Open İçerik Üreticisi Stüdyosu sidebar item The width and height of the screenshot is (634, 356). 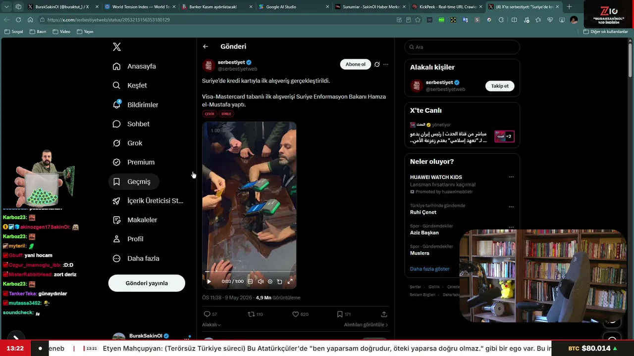[x=148, y=201]
